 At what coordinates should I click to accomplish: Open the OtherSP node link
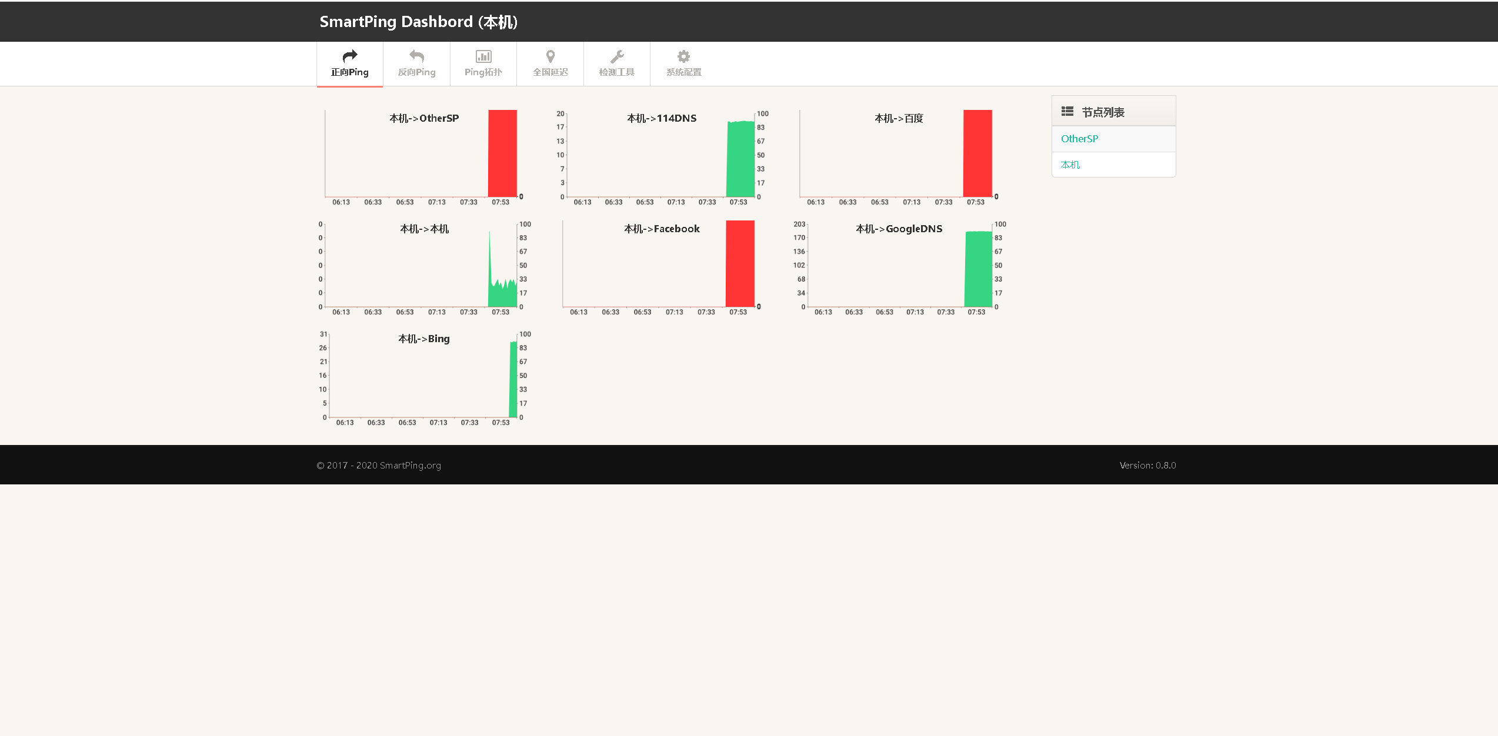1079,139
